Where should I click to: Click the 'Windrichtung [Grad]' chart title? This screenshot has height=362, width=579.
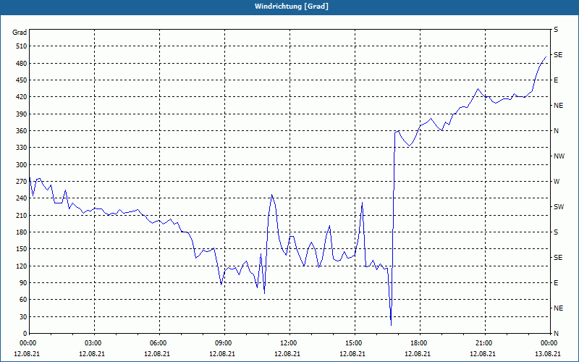click(x=292, y=7)
